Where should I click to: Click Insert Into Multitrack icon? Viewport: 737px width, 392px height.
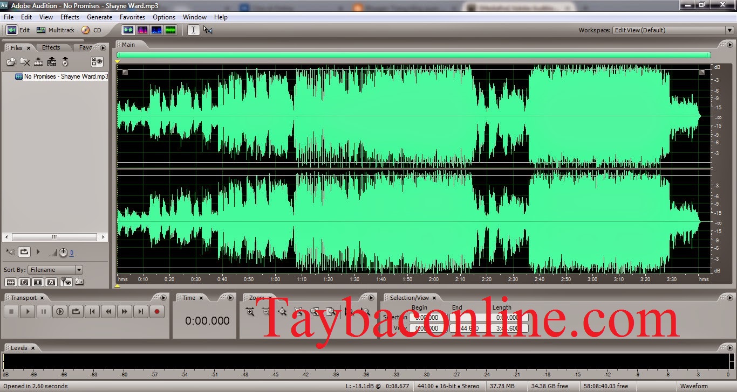(x=52, y=62)
